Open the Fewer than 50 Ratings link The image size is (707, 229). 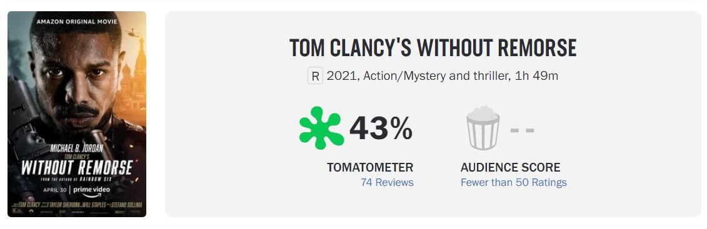tap(514, 182)
